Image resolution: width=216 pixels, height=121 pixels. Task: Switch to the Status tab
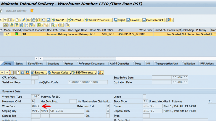[x=19, y=63]
